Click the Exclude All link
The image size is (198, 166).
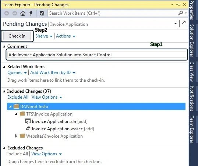[18, 97]
